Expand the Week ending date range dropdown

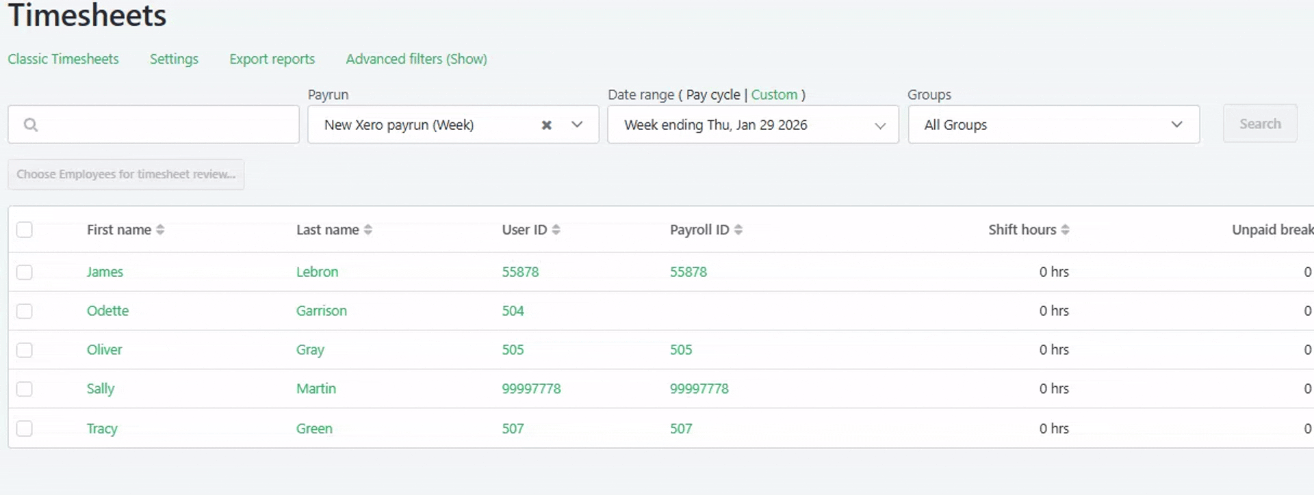753,124
